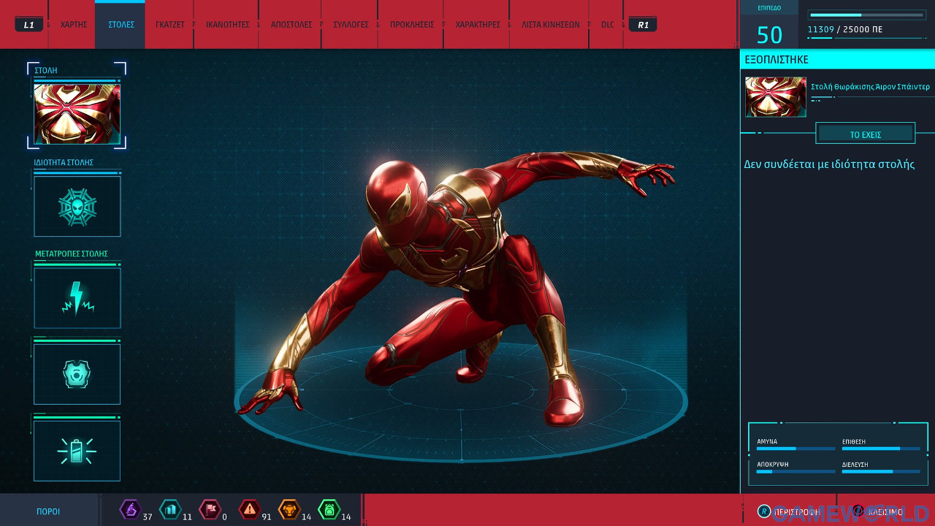Go to the ΧΑΡΑΚΤΗΡΕΣ tab

coord(478,25)
